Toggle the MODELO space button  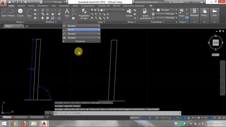click(135, 118)
